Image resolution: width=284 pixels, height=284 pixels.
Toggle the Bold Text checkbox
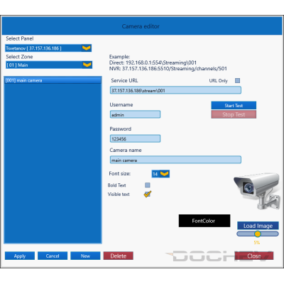[148, 185]
